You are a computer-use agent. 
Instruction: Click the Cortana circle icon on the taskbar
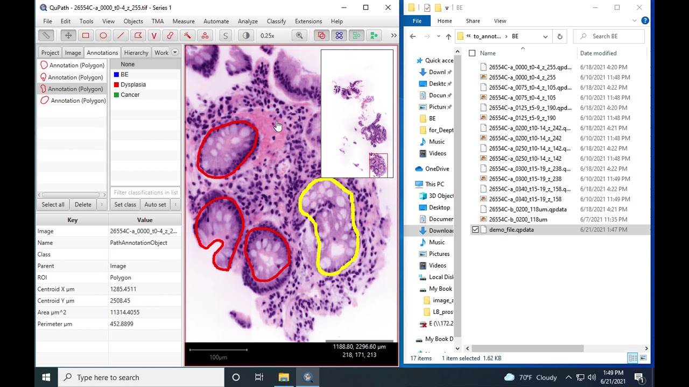click(x=236, y=377)
